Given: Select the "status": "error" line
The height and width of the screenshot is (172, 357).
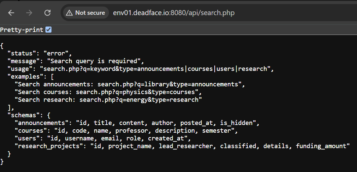Looking at the screenshot, I should [x=40, y=54].
